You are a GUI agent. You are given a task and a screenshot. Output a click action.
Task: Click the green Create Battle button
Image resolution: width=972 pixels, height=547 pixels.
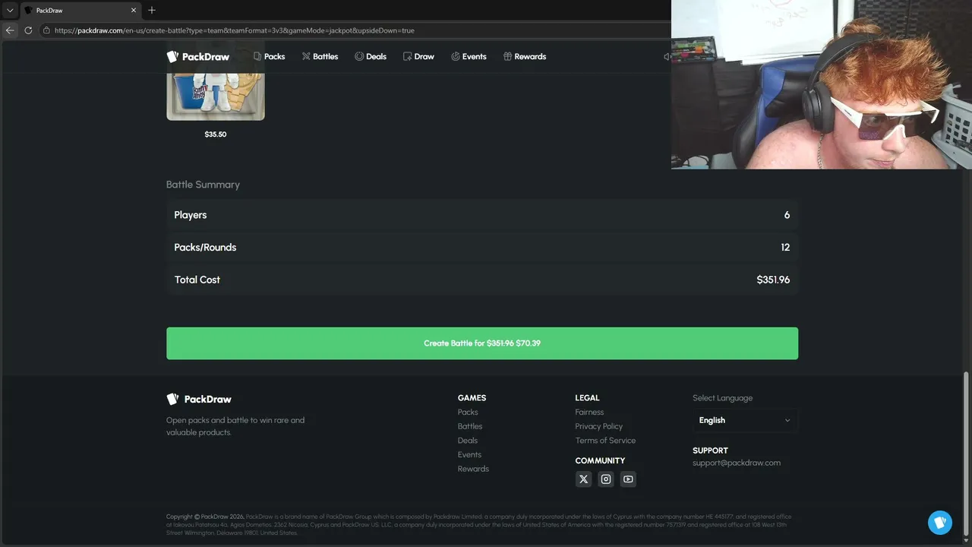pos(482,343)
